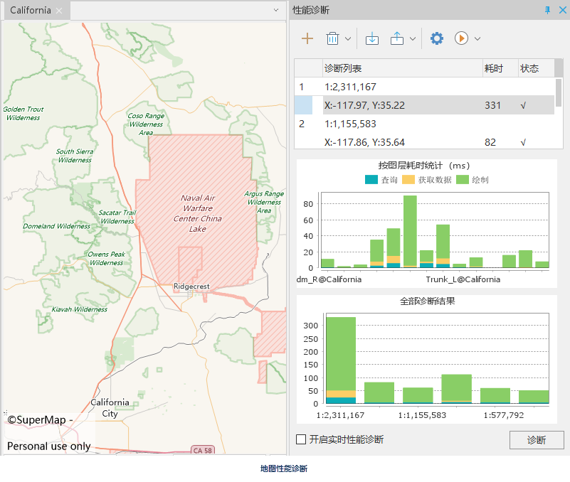Expand the export options dropdown arrow
Screen dimensions: 570x482
[413, 38]
